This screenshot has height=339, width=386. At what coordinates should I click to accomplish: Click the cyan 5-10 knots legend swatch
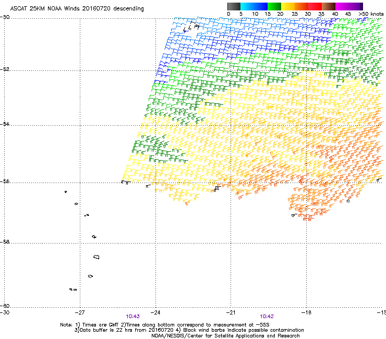pyautogui.click(x=247, y=6)
